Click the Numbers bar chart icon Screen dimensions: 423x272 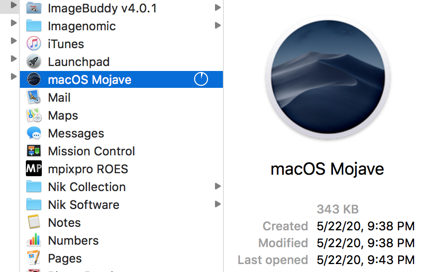click(34, 240)
